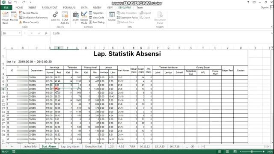Open the 4.5.6 sheet tab
The width and height of the screenshot is (274, 154).
tap(122, 146)
